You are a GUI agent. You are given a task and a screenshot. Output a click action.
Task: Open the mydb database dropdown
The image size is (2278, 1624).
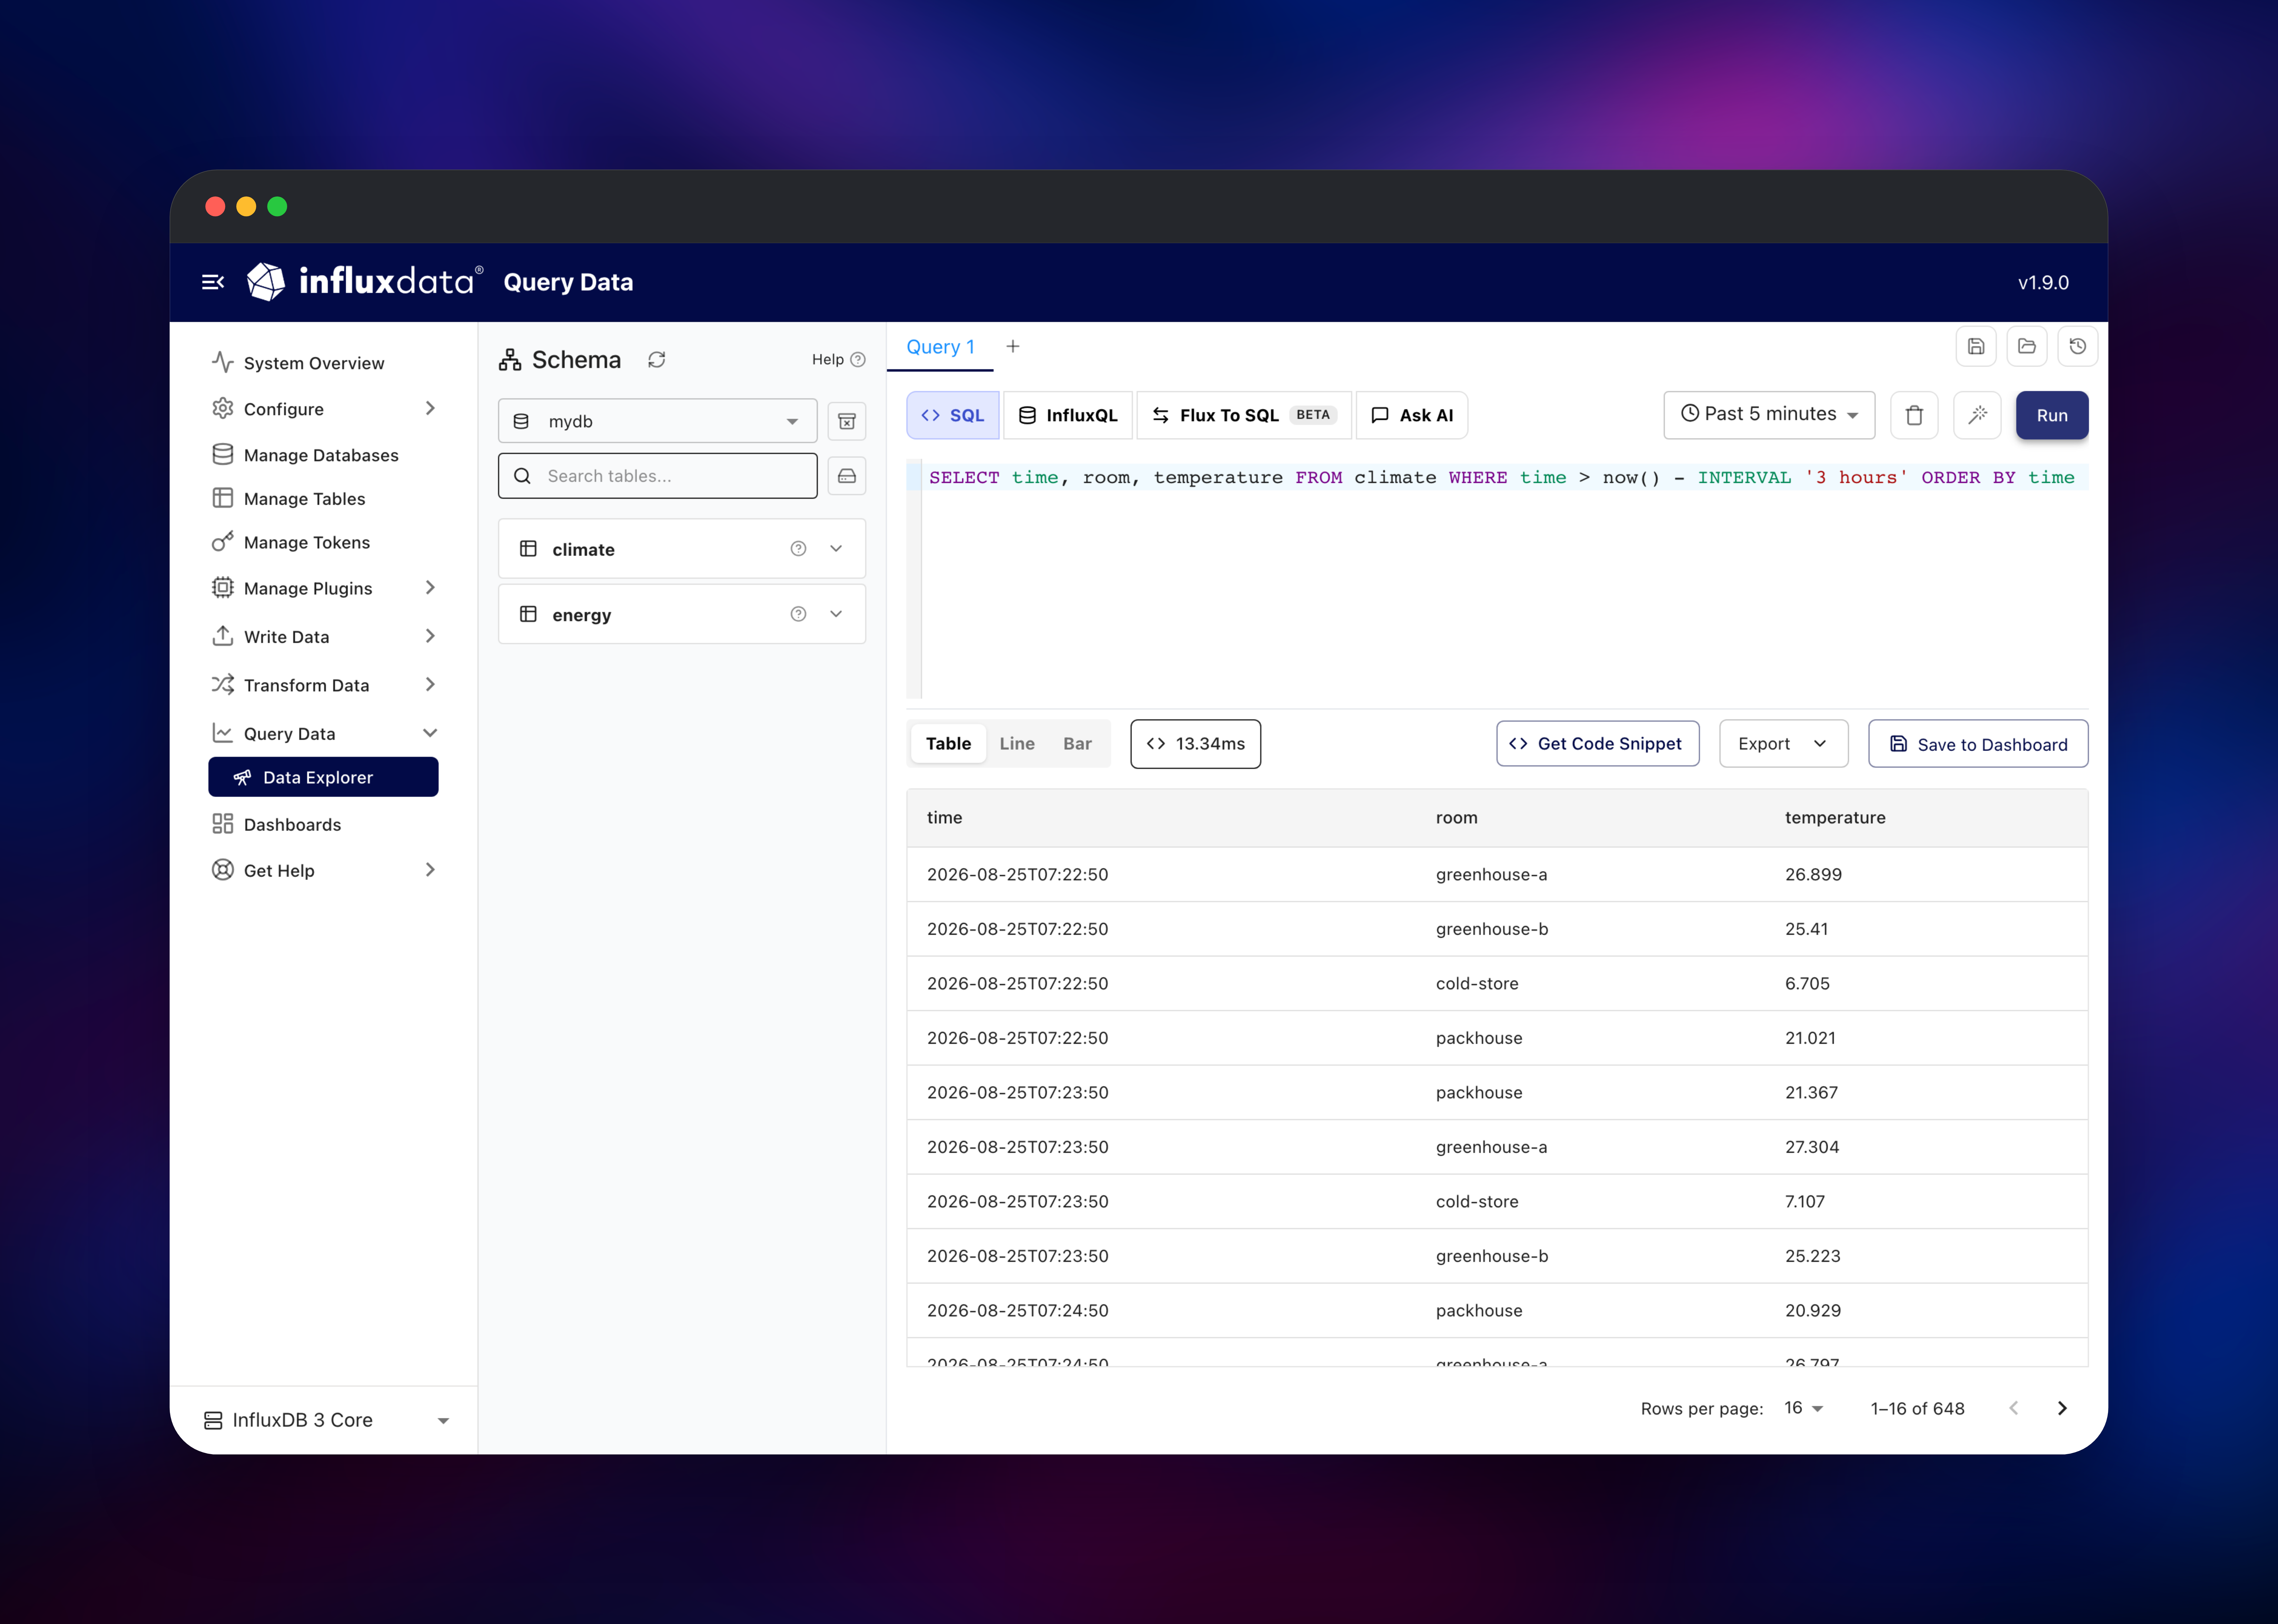click(x=657, y=421)
